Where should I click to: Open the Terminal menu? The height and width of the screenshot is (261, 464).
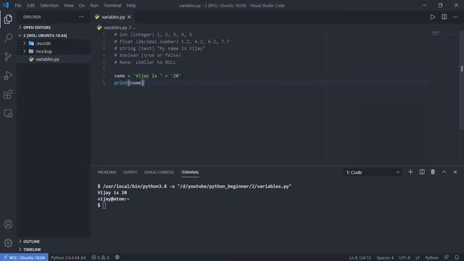pyautogui.click(x=112, y=5)
